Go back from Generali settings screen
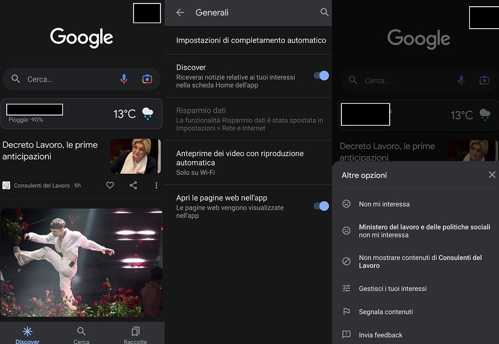Screen dimensions: 499x344 (180, 12)
